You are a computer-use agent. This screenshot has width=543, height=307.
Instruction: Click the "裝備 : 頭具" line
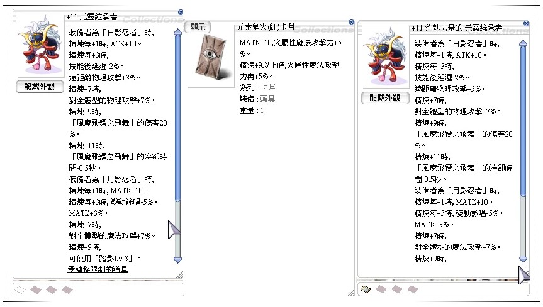[257, 99]
